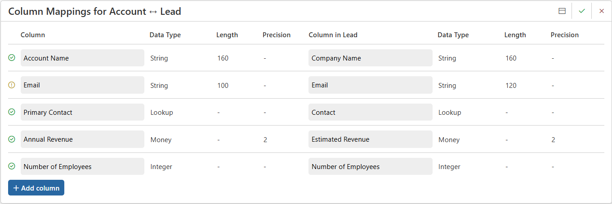Click the Account Name row status icon

pos(12,58)
